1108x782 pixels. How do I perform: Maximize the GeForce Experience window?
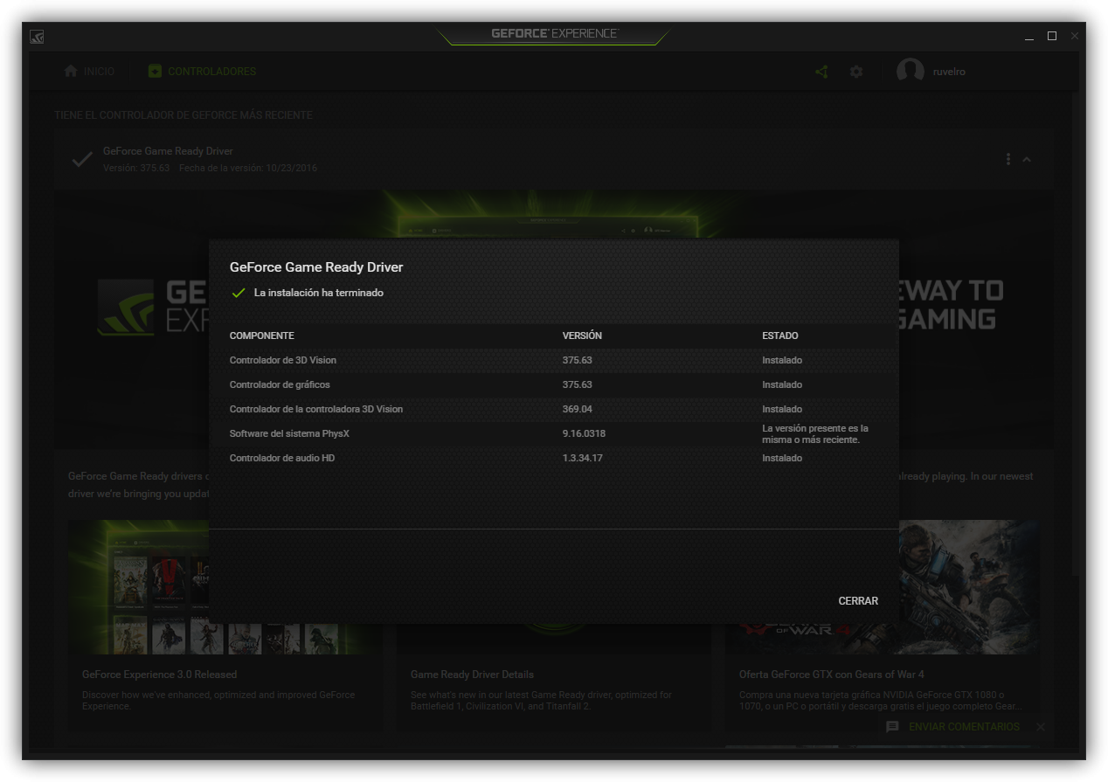click(x=1052, y=36)
